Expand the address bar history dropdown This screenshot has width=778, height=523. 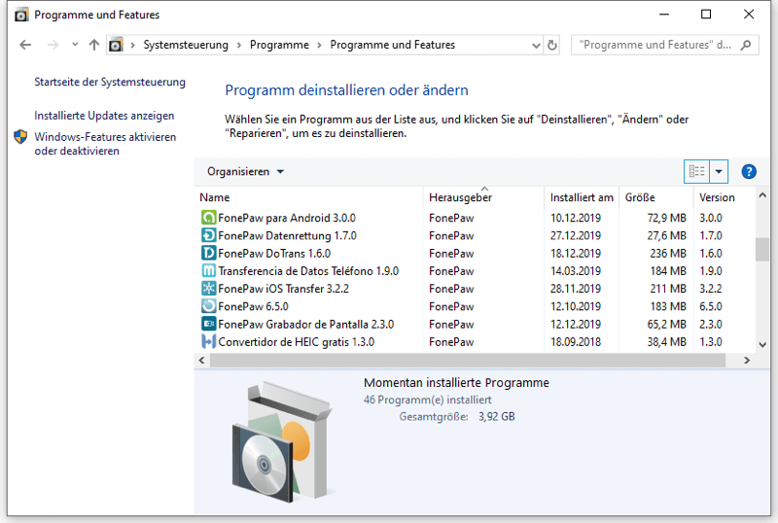click(536, 45)
